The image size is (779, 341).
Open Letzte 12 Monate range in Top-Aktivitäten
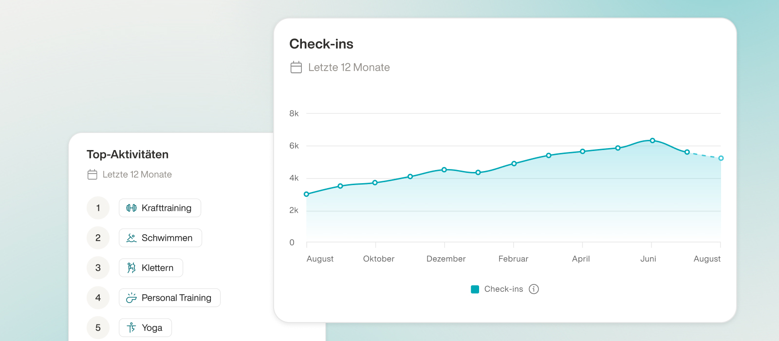click(137, 174)
